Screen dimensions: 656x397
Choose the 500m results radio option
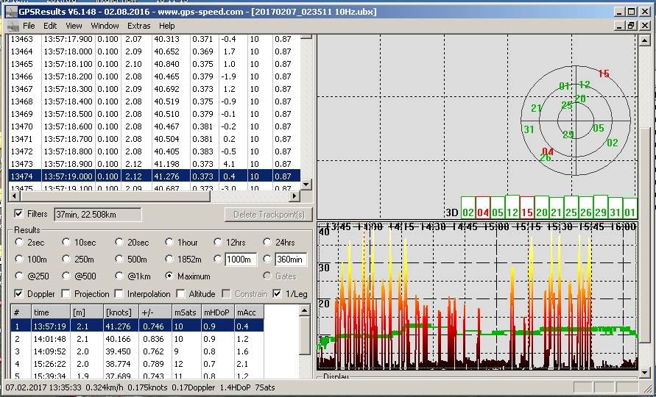pyautogui.click(x=119, y=259)
